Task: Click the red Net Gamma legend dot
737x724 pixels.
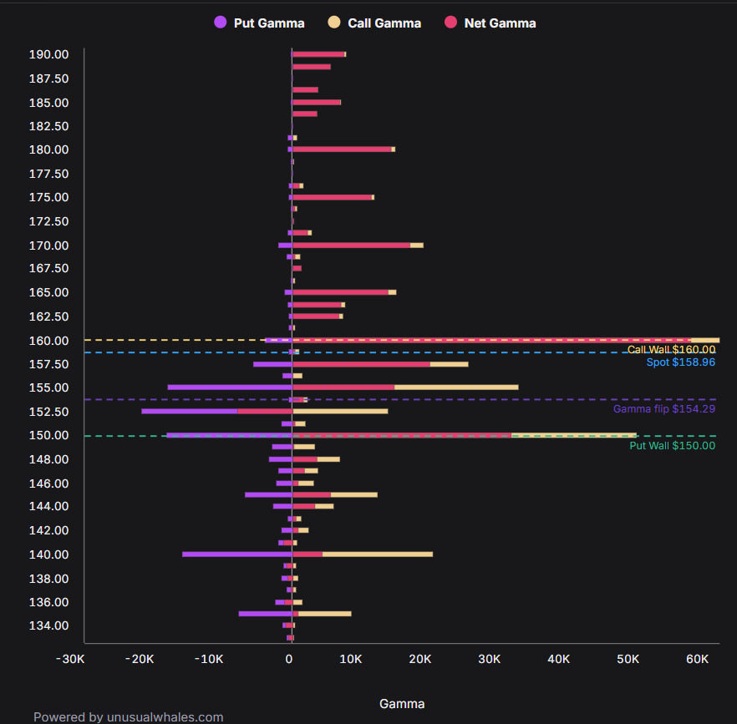Action: [x=450, y=23]
